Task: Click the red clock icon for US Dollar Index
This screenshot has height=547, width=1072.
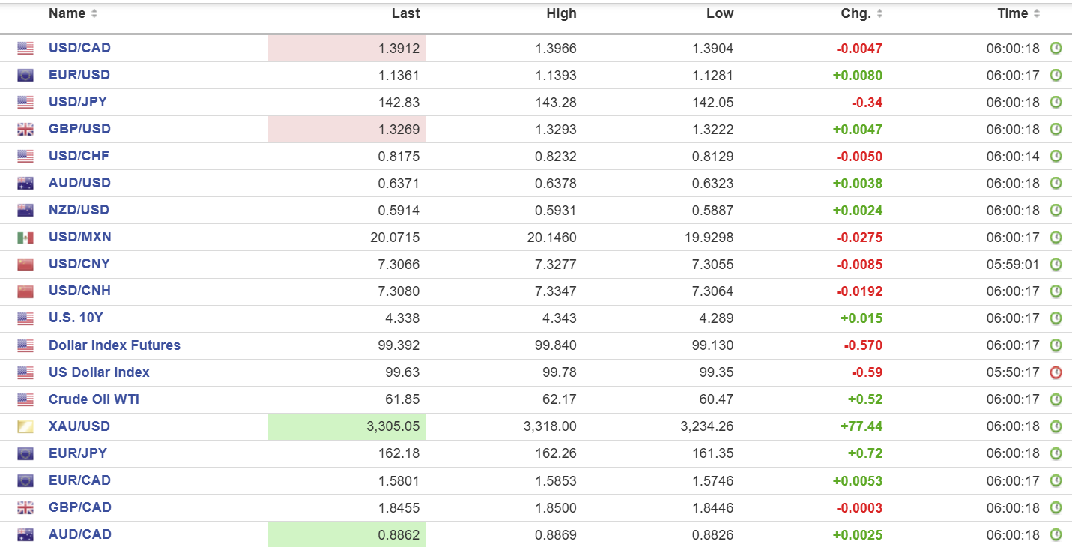Action: click(x=1056, y=372)
